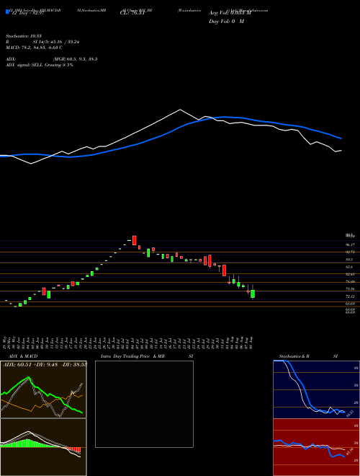The width and height of the screenshot is (360, 476).
Task: Click the blue stochastics chart panel
Action: click(x=317, y=389)
